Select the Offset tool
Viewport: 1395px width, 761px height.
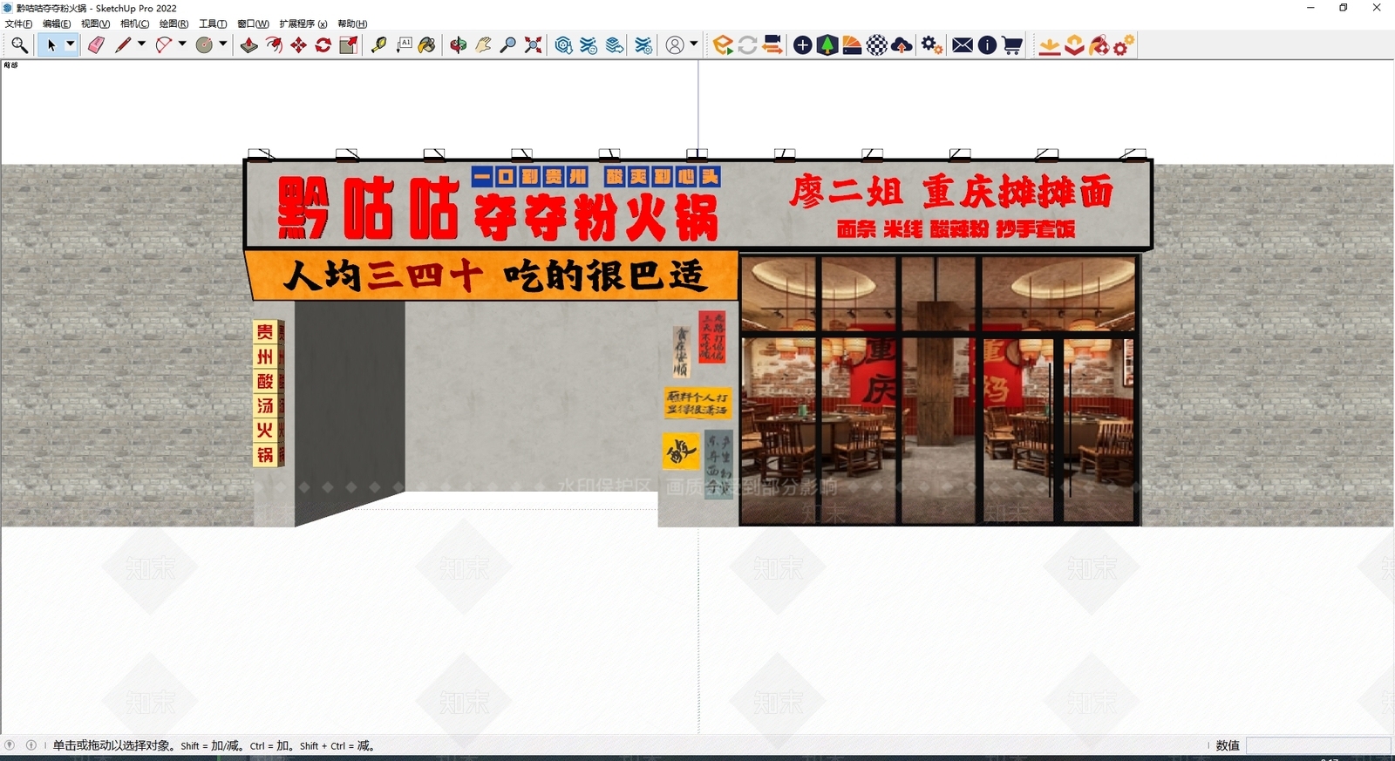tap(274, 45)
